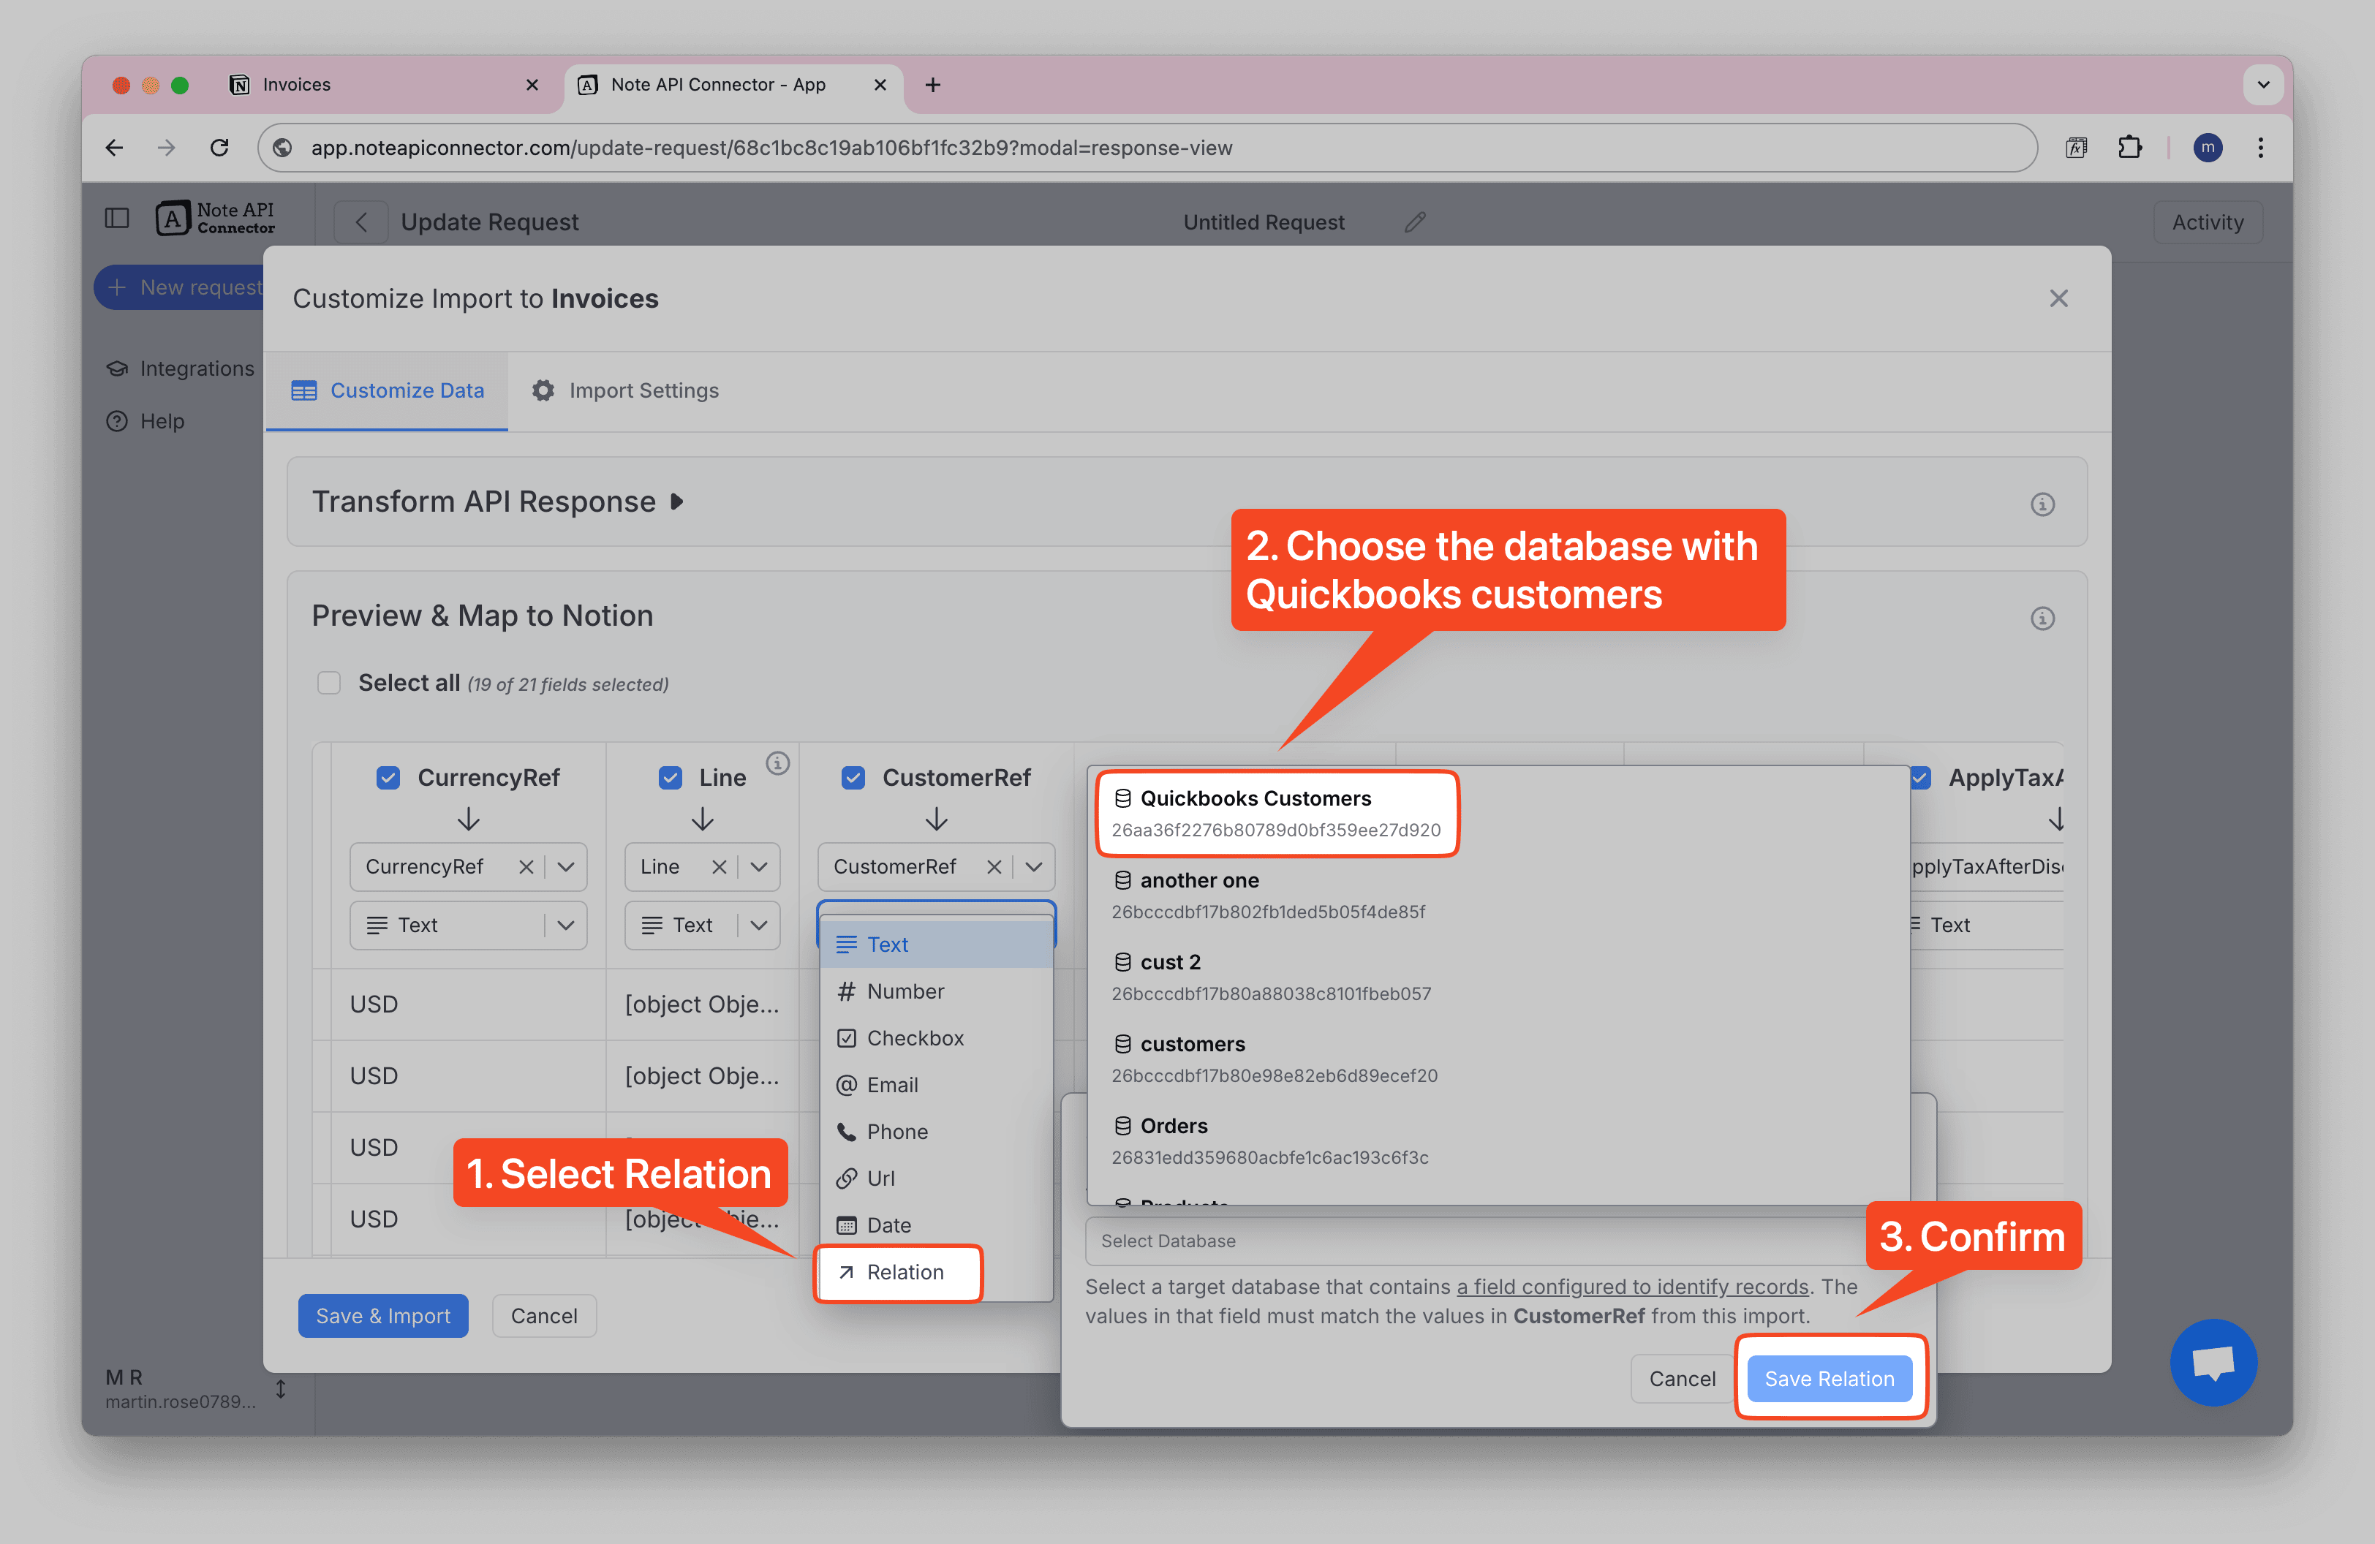
Task: Expand the CurrencyRef property dropdown
Action: pyautogui.click(x=566, y=867)
